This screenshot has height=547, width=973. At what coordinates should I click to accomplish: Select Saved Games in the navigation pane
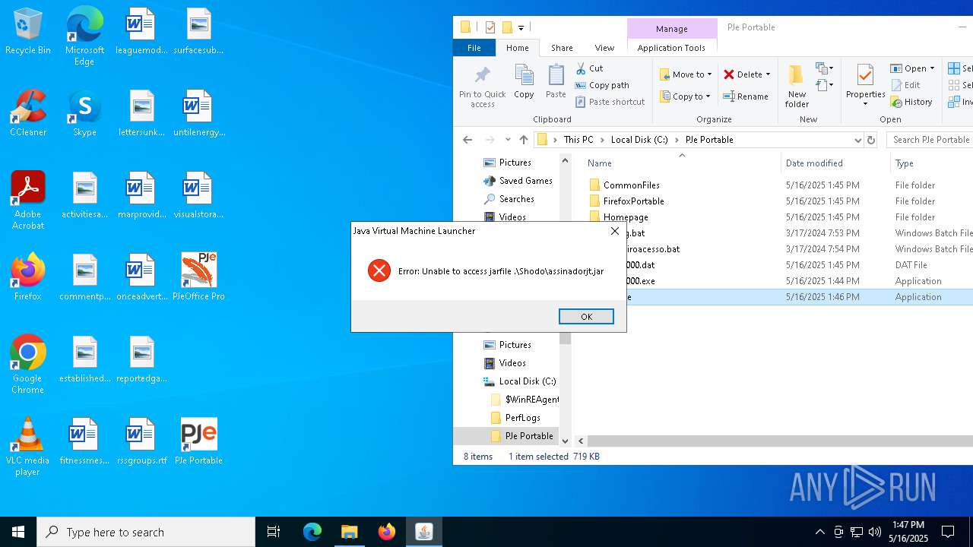click(525, 181)
